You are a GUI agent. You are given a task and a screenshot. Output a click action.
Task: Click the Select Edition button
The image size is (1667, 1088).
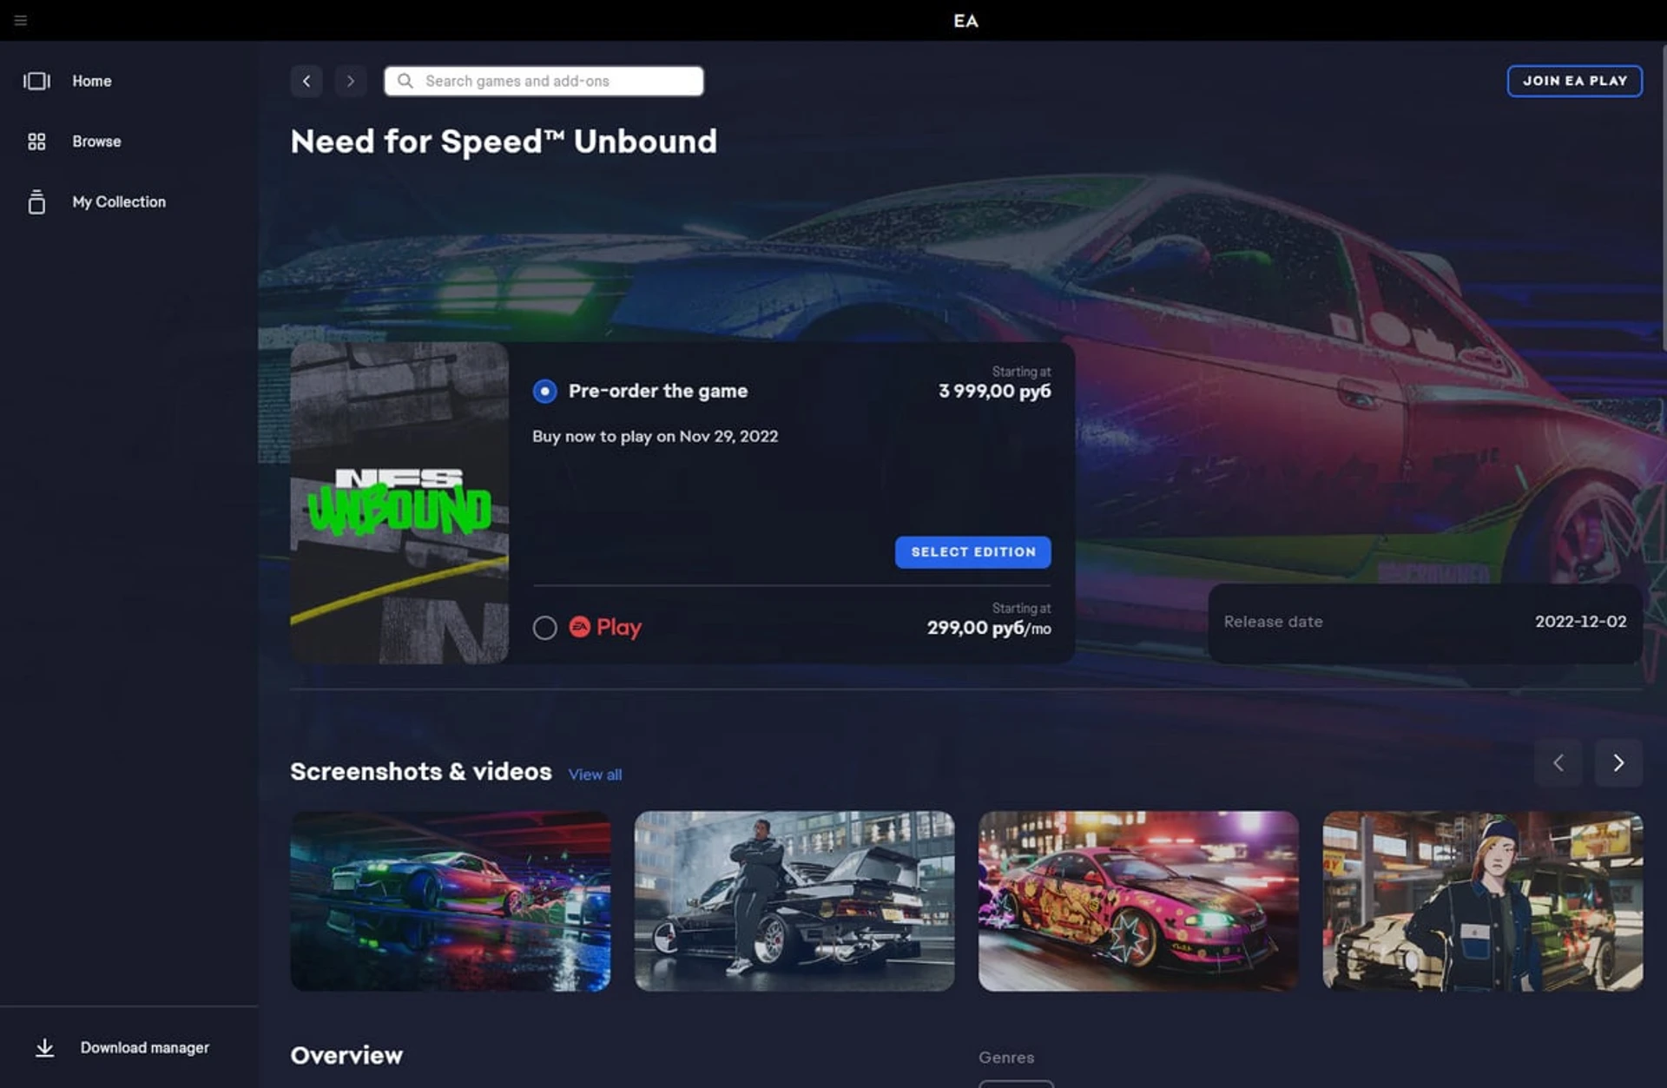point(972,552)
